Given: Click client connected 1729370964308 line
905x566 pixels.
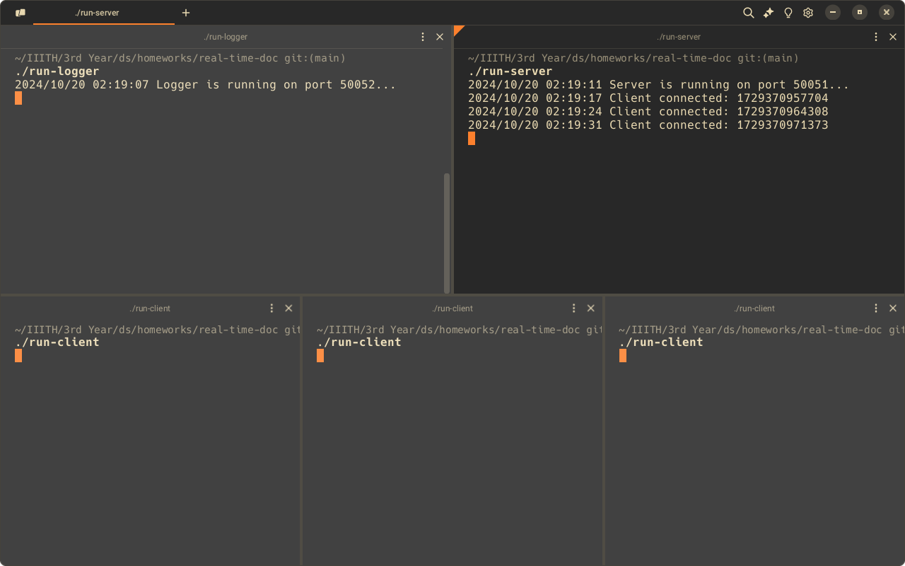Looking at the screenshot, I should [648, 112].
